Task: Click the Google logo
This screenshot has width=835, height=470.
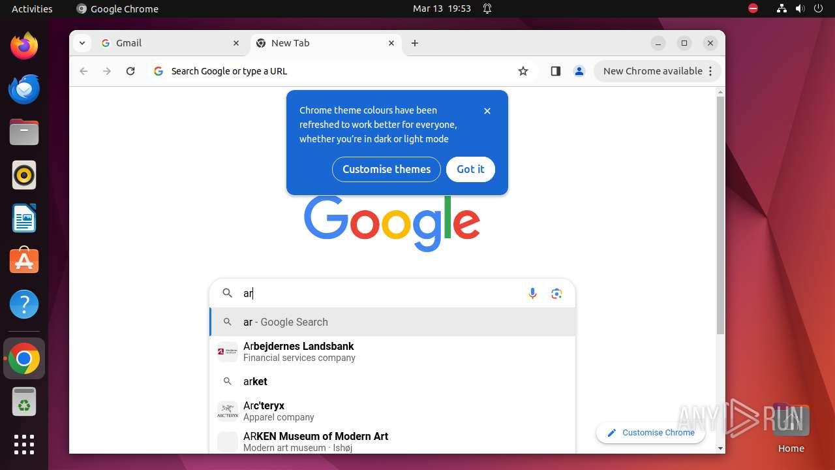Action: click(392, 223)
